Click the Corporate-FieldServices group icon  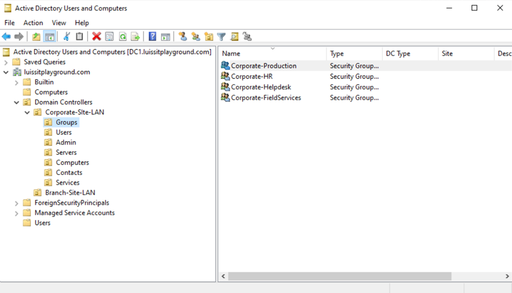[x=225, y=97]
